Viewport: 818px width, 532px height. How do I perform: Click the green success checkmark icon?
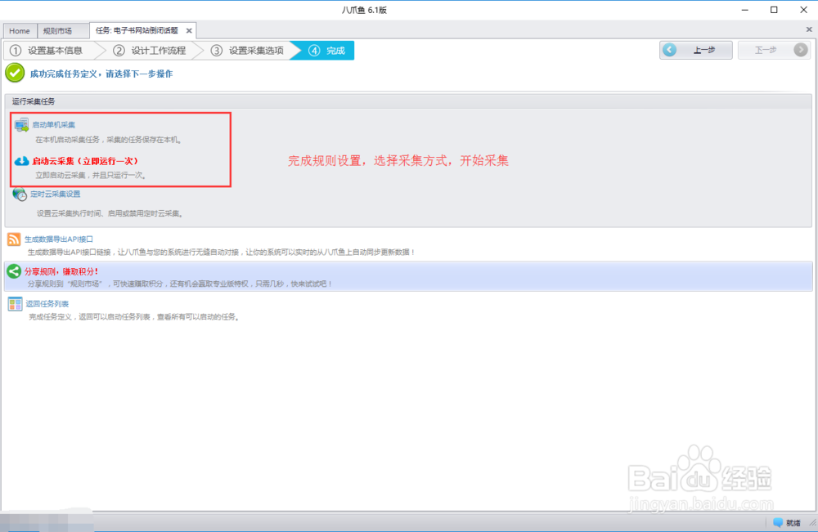(15, 73)
